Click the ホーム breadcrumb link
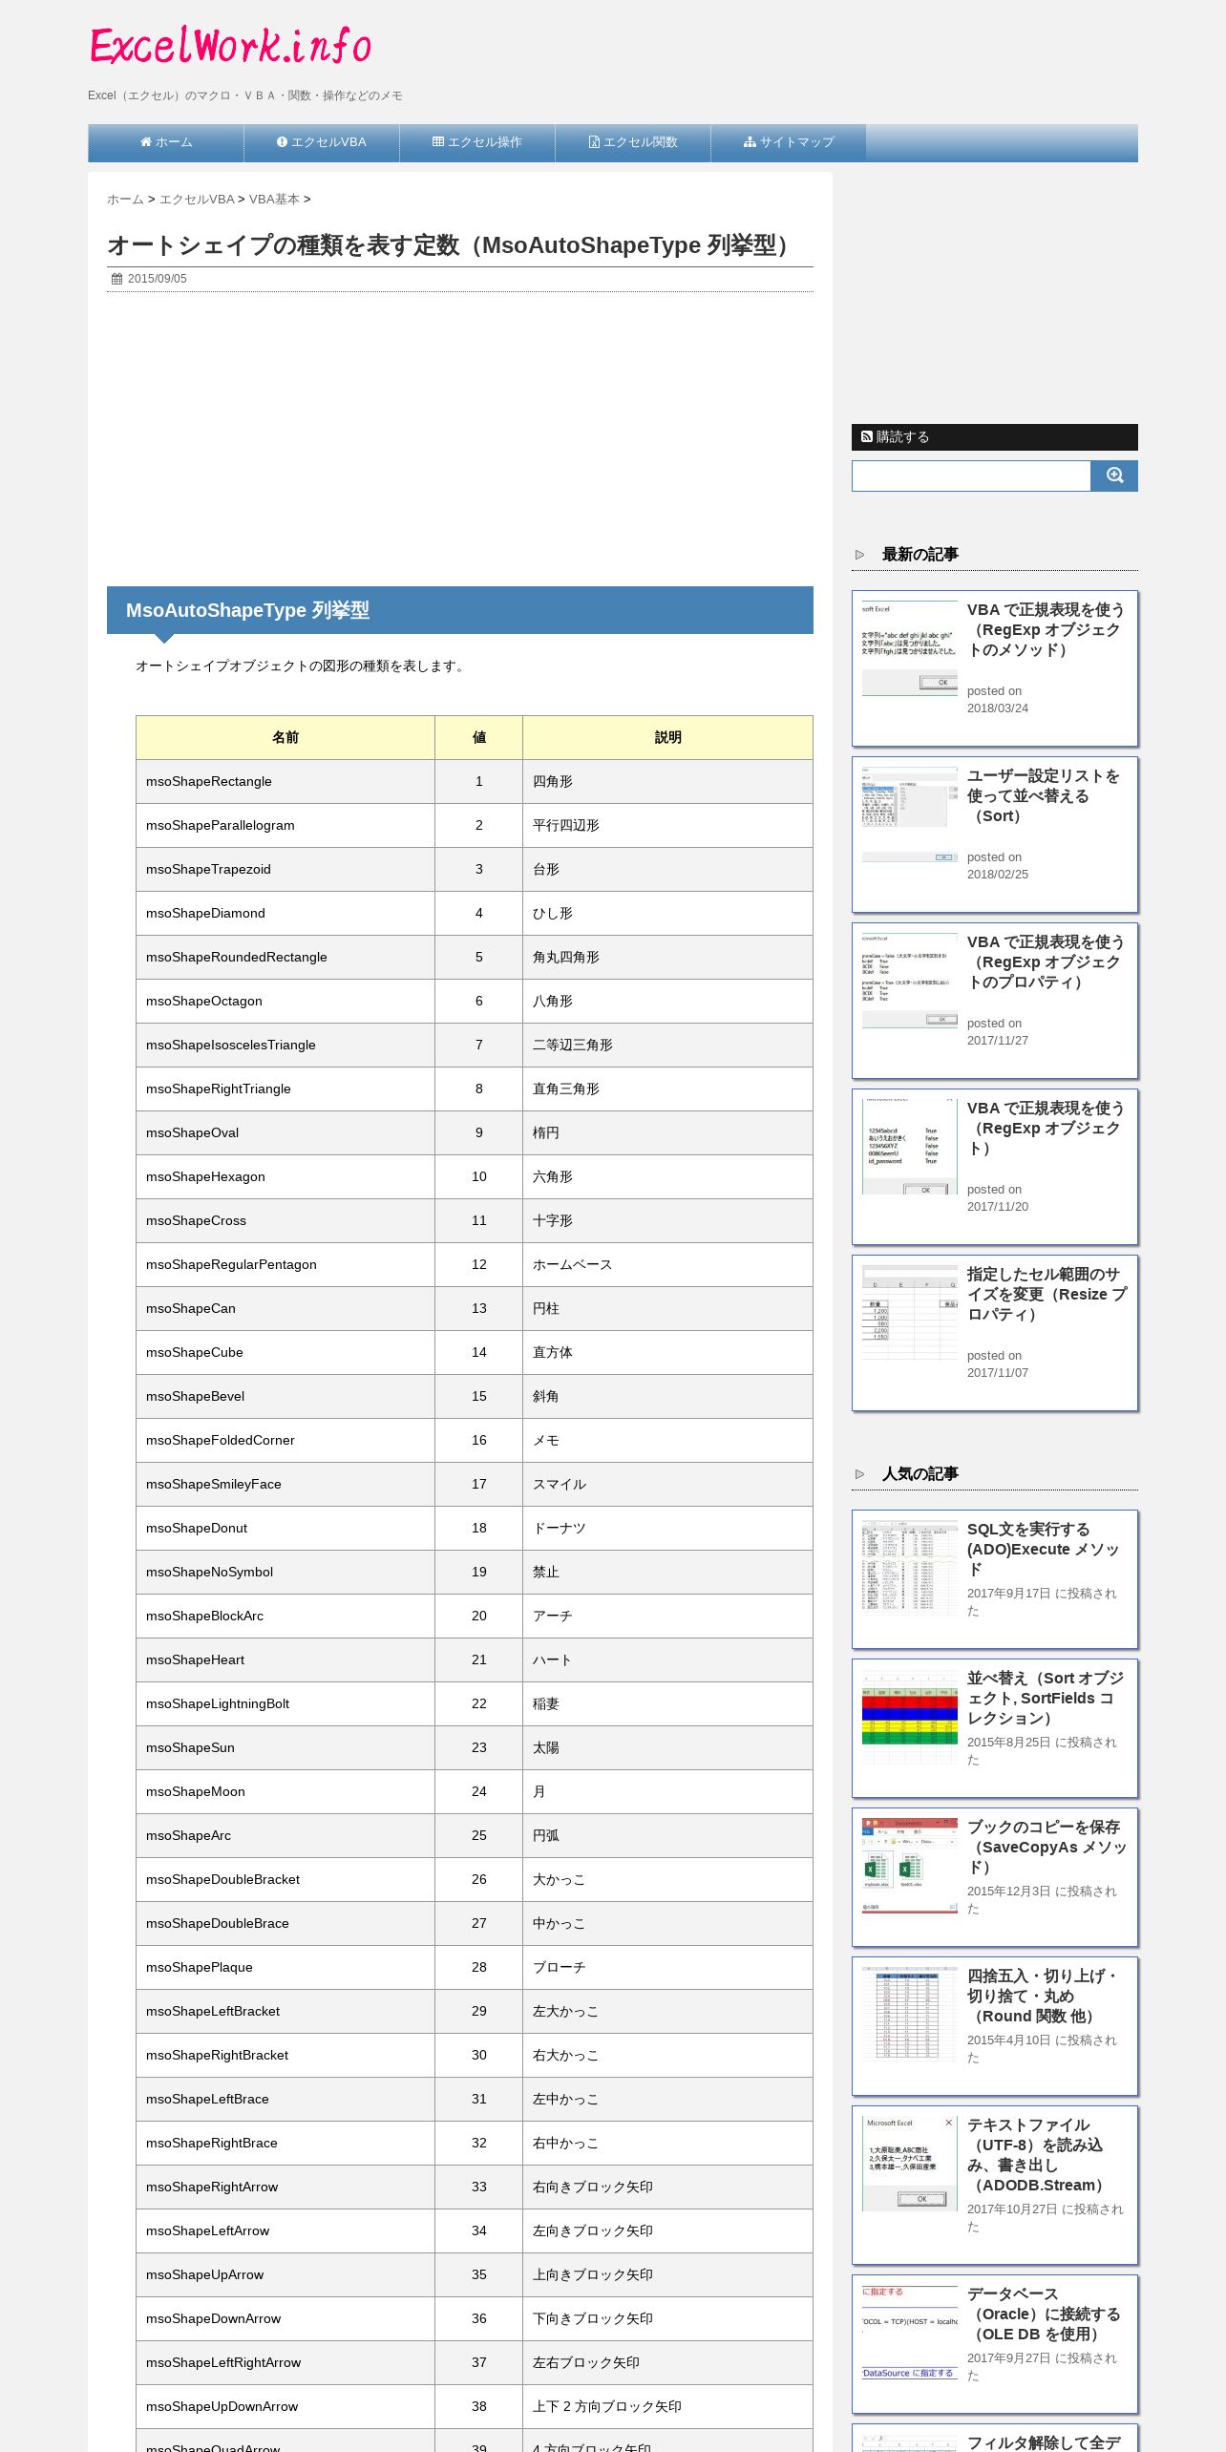The height and width of the screenshot is (2452, 1226). click(125, 200)
